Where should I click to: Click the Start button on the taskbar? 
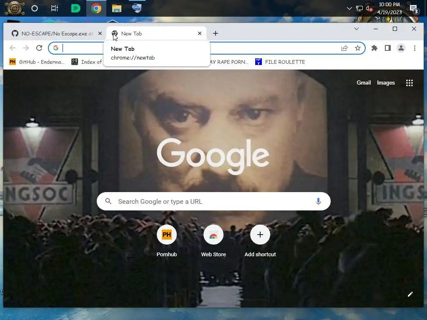pos(15,8)
